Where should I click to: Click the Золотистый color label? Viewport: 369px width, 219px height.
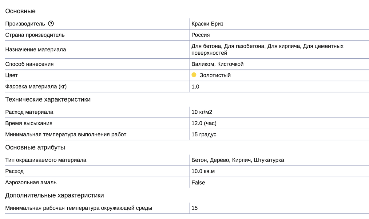tap(215, 75)
